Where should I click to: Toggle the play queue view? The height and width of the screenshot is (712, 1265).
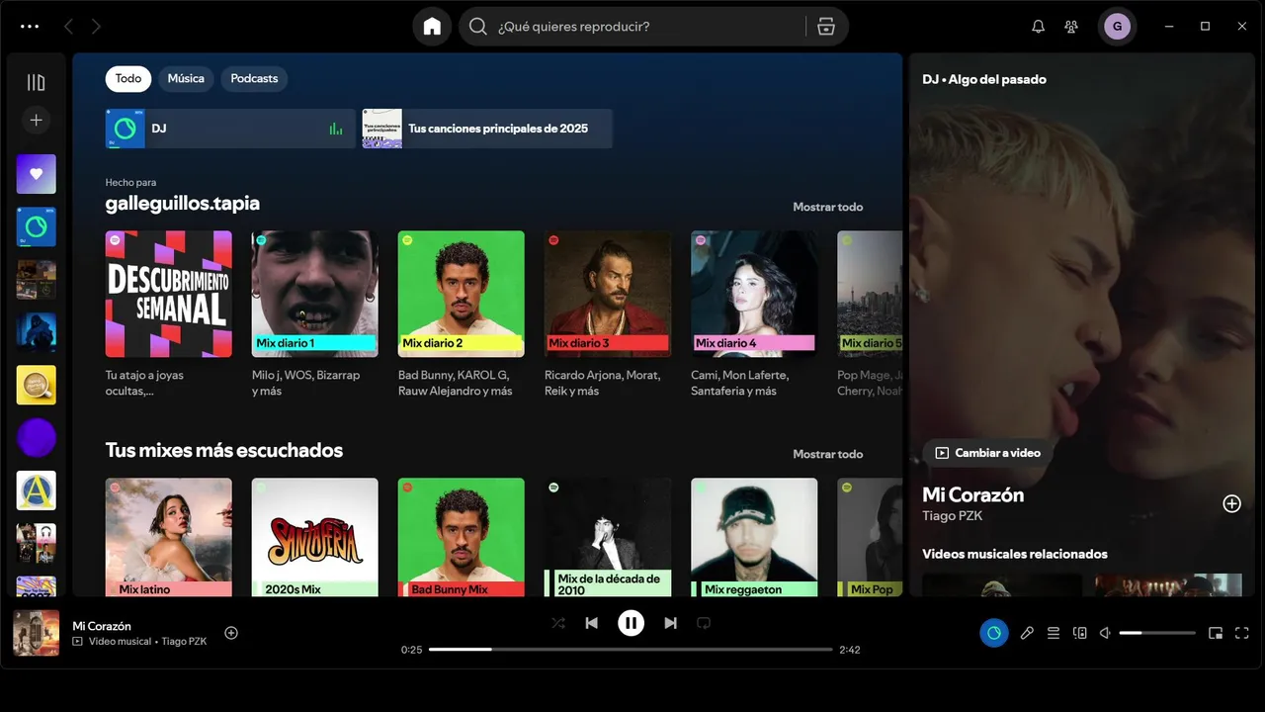coord(1054,633)
